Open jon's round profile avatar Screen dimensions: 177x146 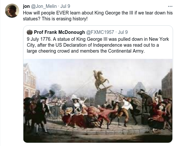pos(12,11)
